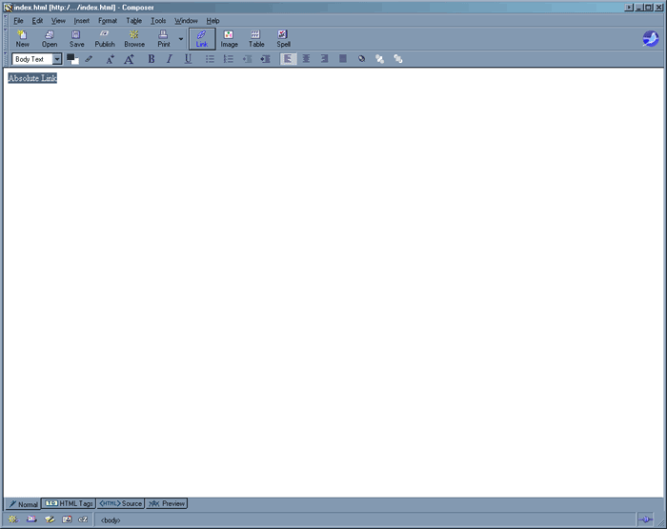This screenshot has width=667, height=529.
Task: Toggle underline formatting
Action: pos(188,59)
